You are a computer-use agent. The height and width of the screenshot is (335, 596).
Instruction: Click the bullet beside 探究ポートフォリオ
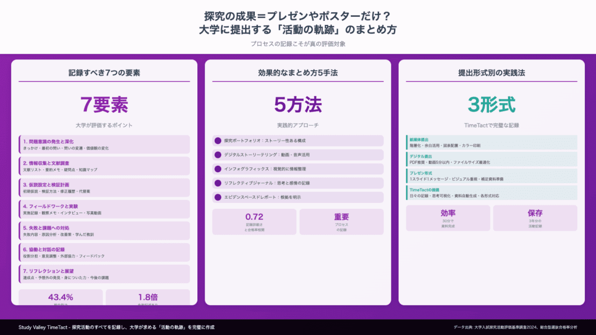click(x=218, y=141)
